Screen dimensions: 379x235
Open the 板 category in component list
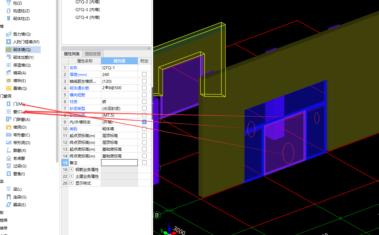coord(2,213)
